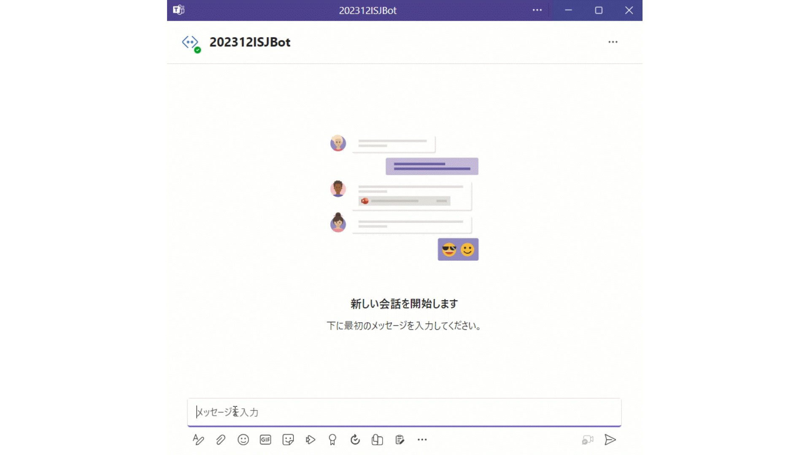
Task: Click the video clip record icon
Action: point(588,440)
